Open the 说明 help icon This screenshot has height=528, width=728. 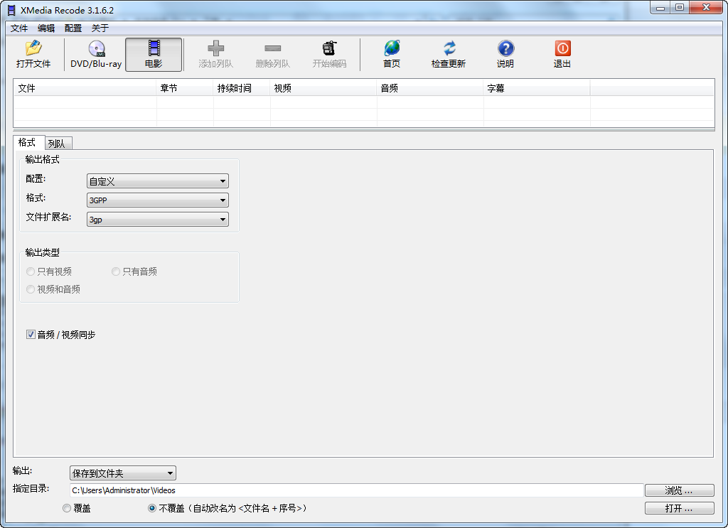505,48
